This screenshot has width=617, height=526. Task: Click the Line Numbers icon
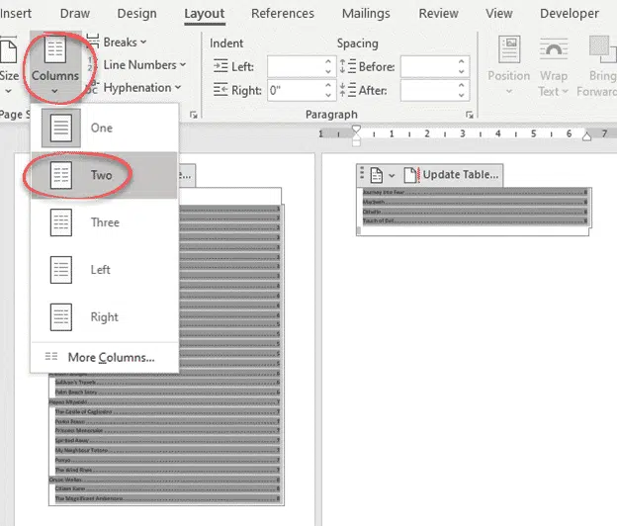(91, 64)
